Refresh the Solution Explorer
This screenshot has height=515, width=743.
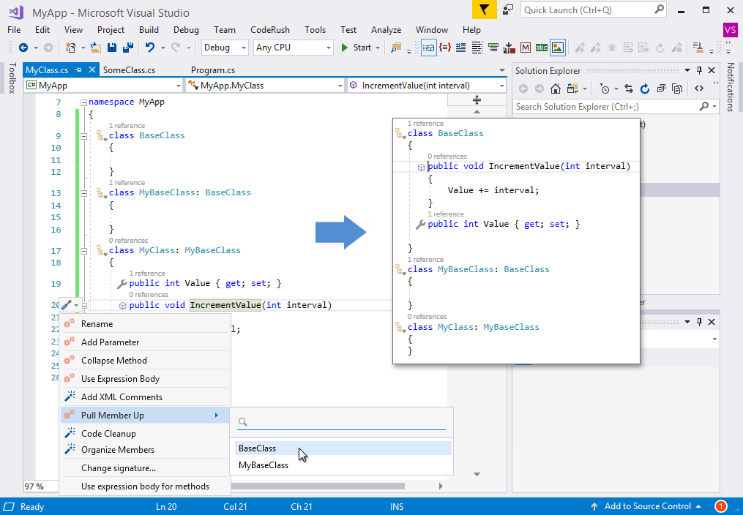[x=644, y=88]
